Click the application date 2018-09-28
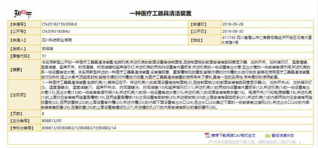 (233, 24)
